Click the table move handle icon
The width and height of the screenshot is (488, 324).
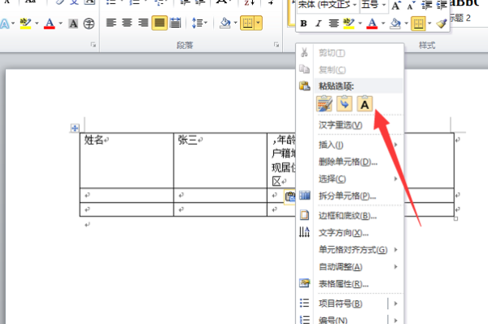pyautogui.click(x=75, y=128)
